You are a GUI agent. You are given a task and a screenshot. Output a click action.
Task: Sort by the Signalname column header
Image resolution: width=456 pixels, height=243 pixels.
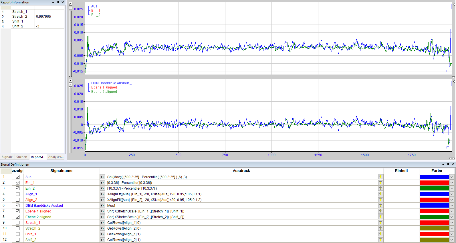pyautogui.click(x=61, y=171)
